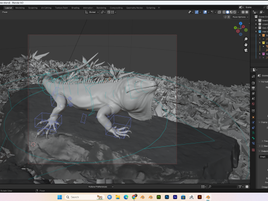This screenshot has height=201, width=268.
Task: Open the green Armature data properties tab
Action: (x=253, y=133)
